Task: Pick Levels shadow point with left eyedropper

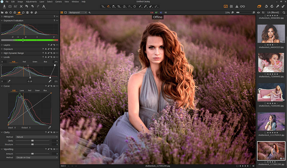Action: coord(9,81)
